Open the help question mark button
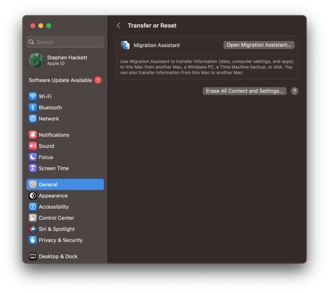The height and width of the screenshot is (293, 329). [x=295, y=91]
